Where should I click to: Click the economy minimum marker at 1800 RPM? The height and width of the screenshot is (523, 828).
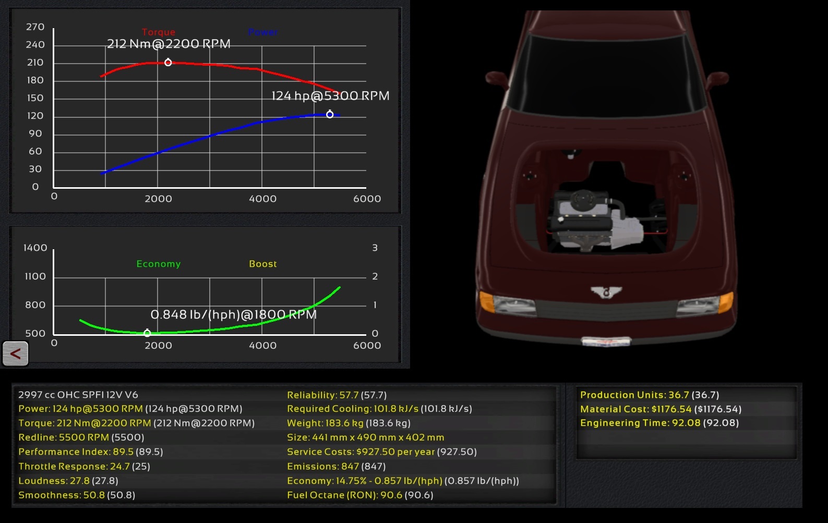click(x=147, y=333)
